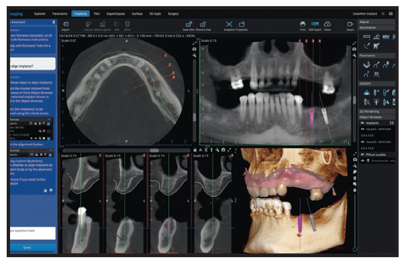407x265 pixels.
Task: Click the Print icon
Action: point(302,25)
